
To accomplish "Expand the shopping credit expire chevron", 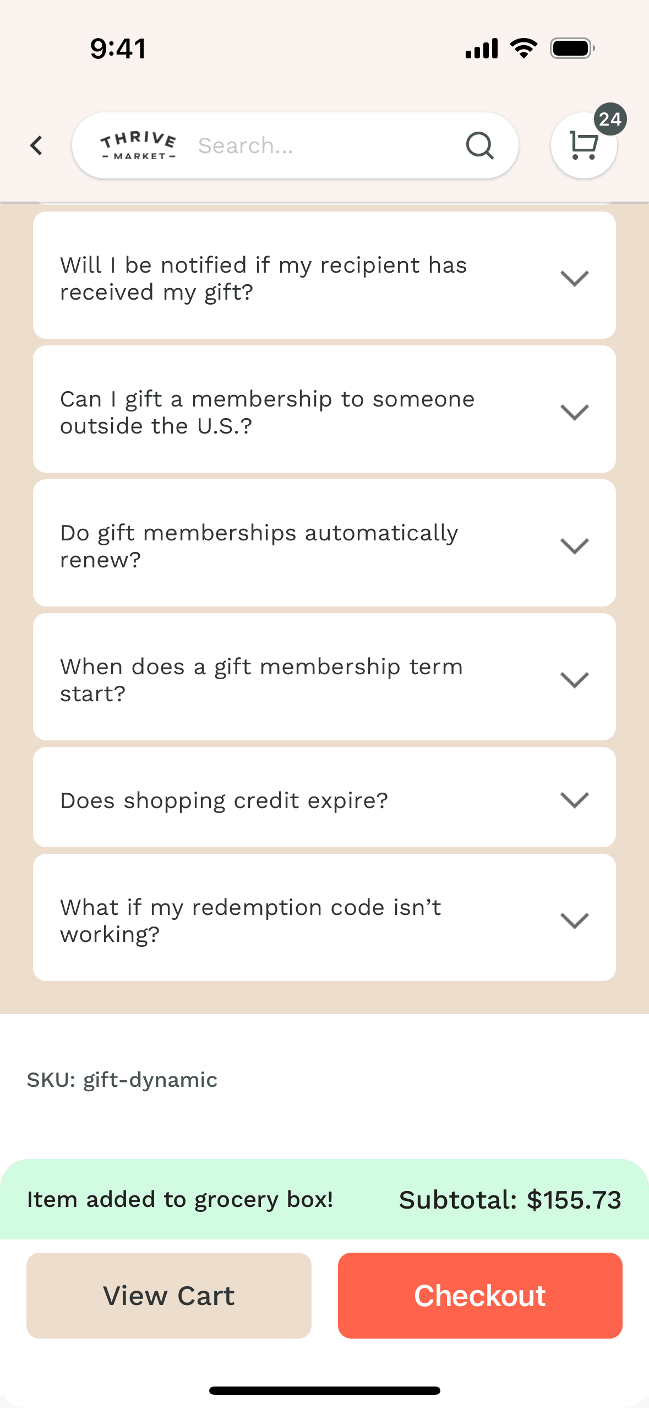I will [574, 800].
